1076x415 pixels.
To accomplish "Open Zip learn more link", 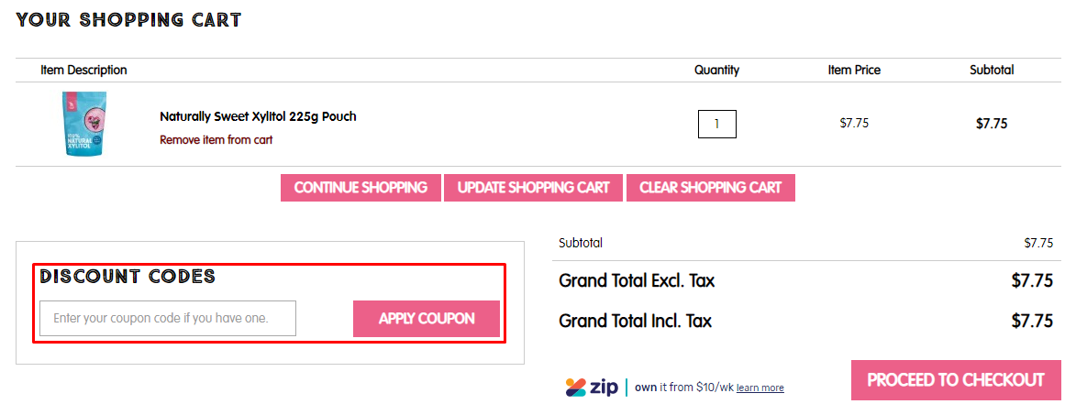I will 760,388.
